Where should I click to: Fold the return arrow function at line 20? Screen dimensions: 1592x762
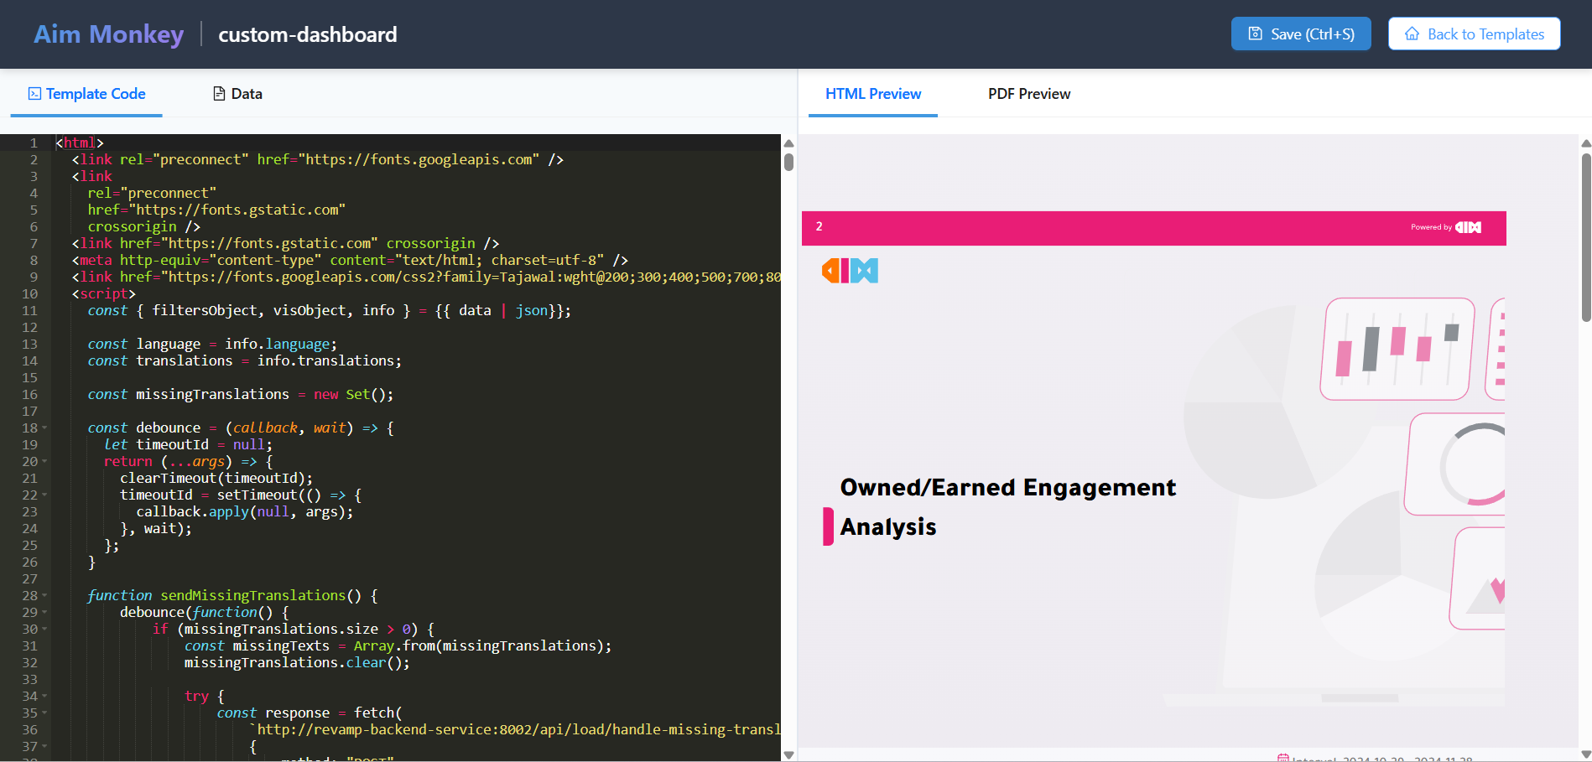[44, 462]
